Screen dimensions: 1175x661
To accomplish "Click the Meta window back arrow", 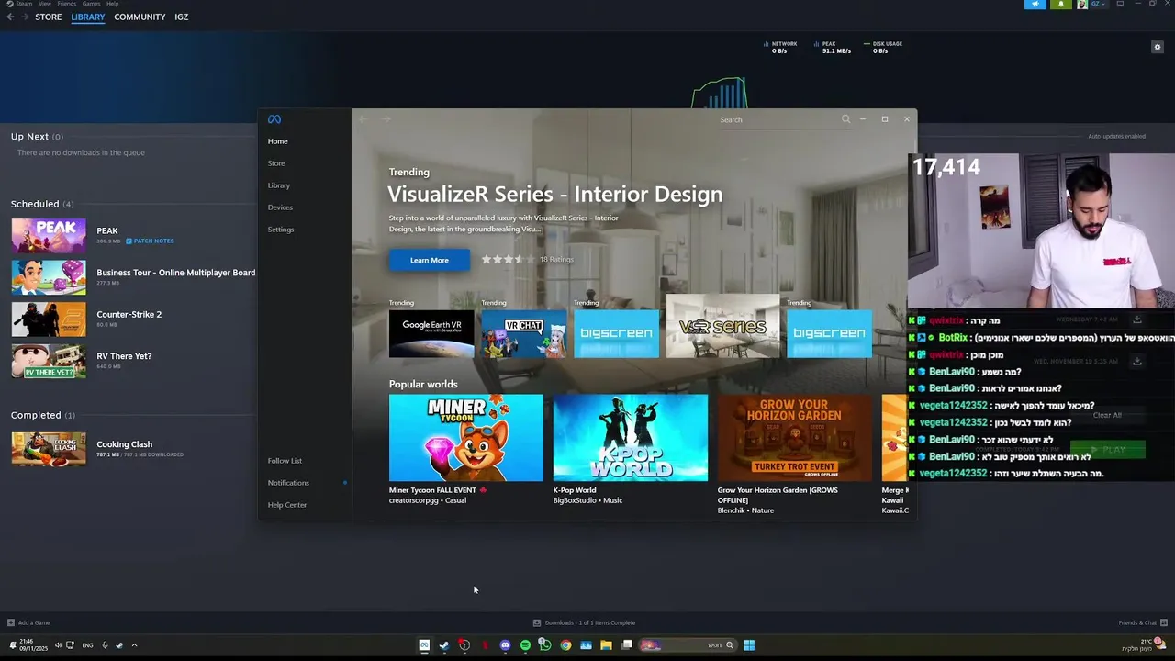I will pyautogui.click(x=363, y=119).
